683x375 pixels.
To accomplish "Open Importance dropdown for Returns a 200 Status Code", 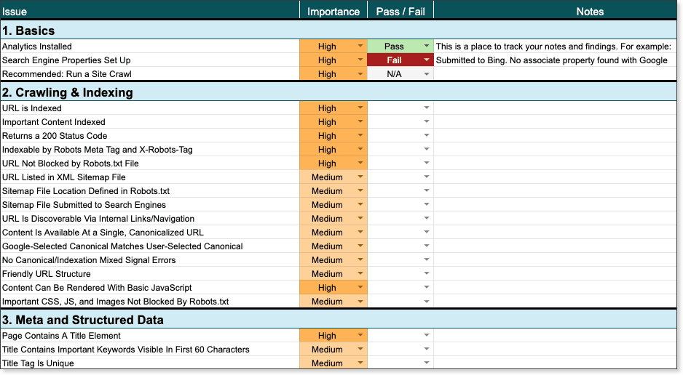I will tap(360, 136).
